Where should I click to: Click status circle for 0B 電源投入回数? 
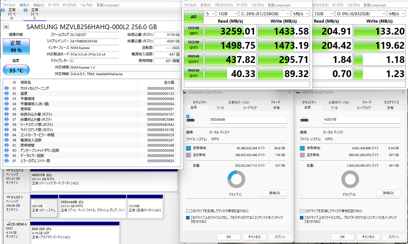[x=6, y=140]
